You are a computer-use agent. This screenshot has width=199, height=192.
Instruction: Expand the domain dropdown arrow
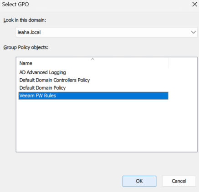click(194, 32)
